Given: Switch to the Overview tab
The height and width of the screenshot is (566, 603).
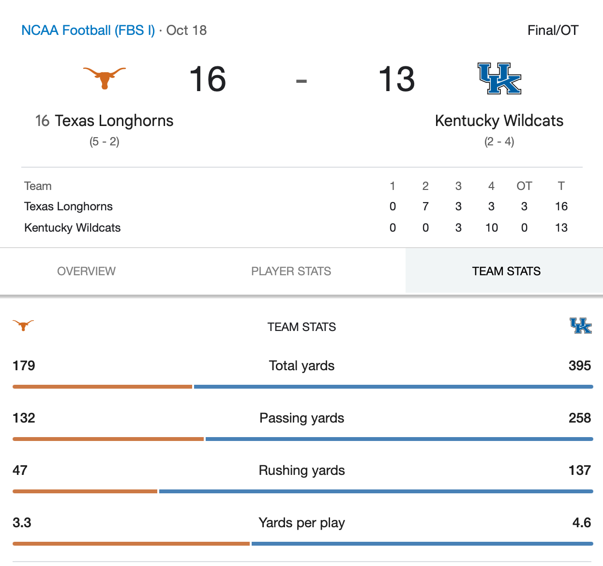Looking at the screenshot, I should [86, 271].
